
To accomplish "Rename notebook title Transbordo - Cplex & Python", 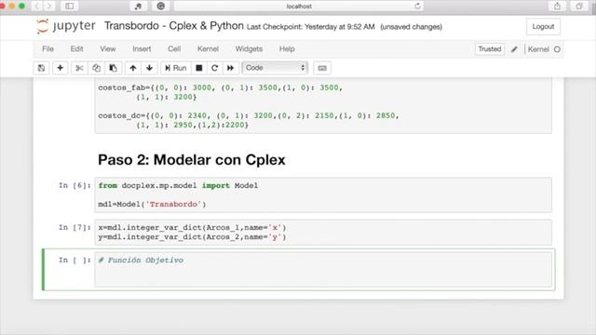I will (174, 26).
